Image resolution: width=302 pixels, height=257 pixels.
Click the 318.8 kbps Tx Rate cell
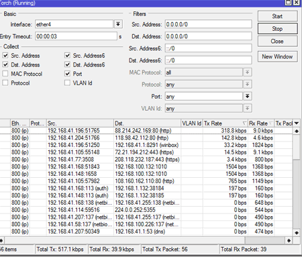point(225,131)
